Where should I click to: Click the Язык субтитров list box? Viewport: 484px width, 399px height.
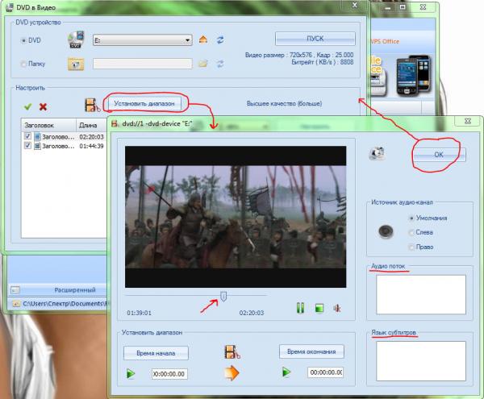pyautogui.click(x=421, y=361)
